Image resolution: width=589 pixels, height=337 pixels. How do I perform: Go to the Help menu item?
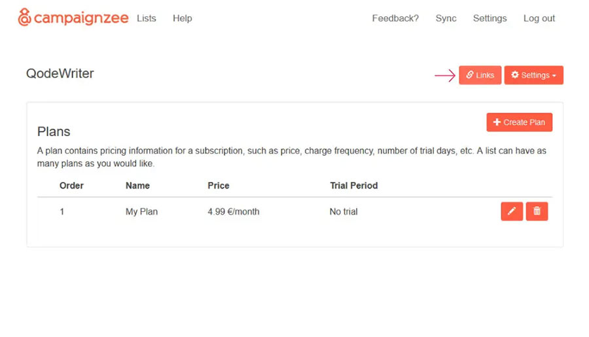coord(183,18)
